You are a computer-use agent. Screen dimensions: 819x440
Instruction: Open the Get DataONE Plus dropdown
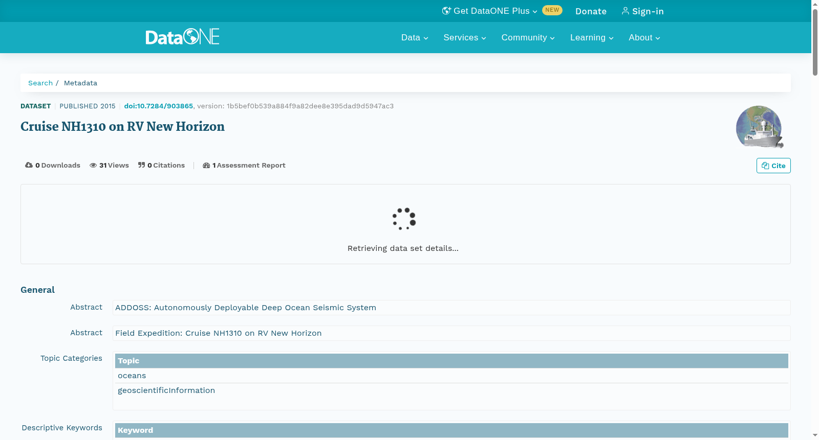[x=490, y=11]
